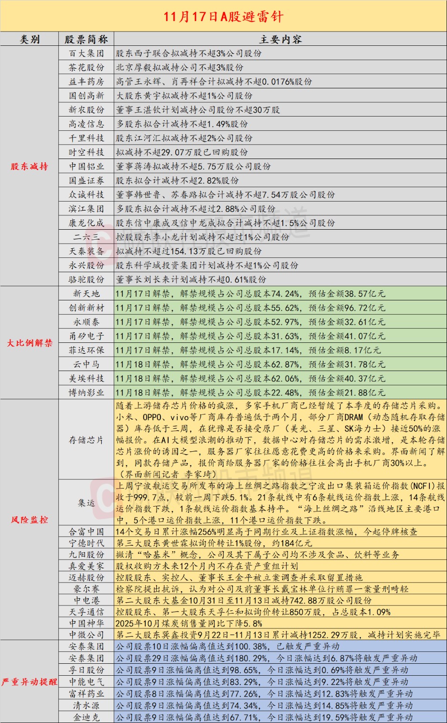Select stock name 博纳影业
Viewport: 447px width, 723px height.
pos(86,393)
